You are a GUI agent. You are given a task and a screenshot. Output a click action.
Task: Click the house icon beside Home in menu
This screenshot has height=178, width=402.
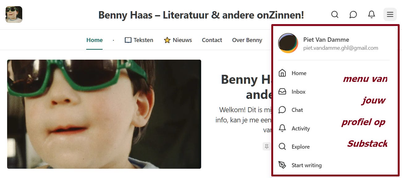click(x=282, y=73)
